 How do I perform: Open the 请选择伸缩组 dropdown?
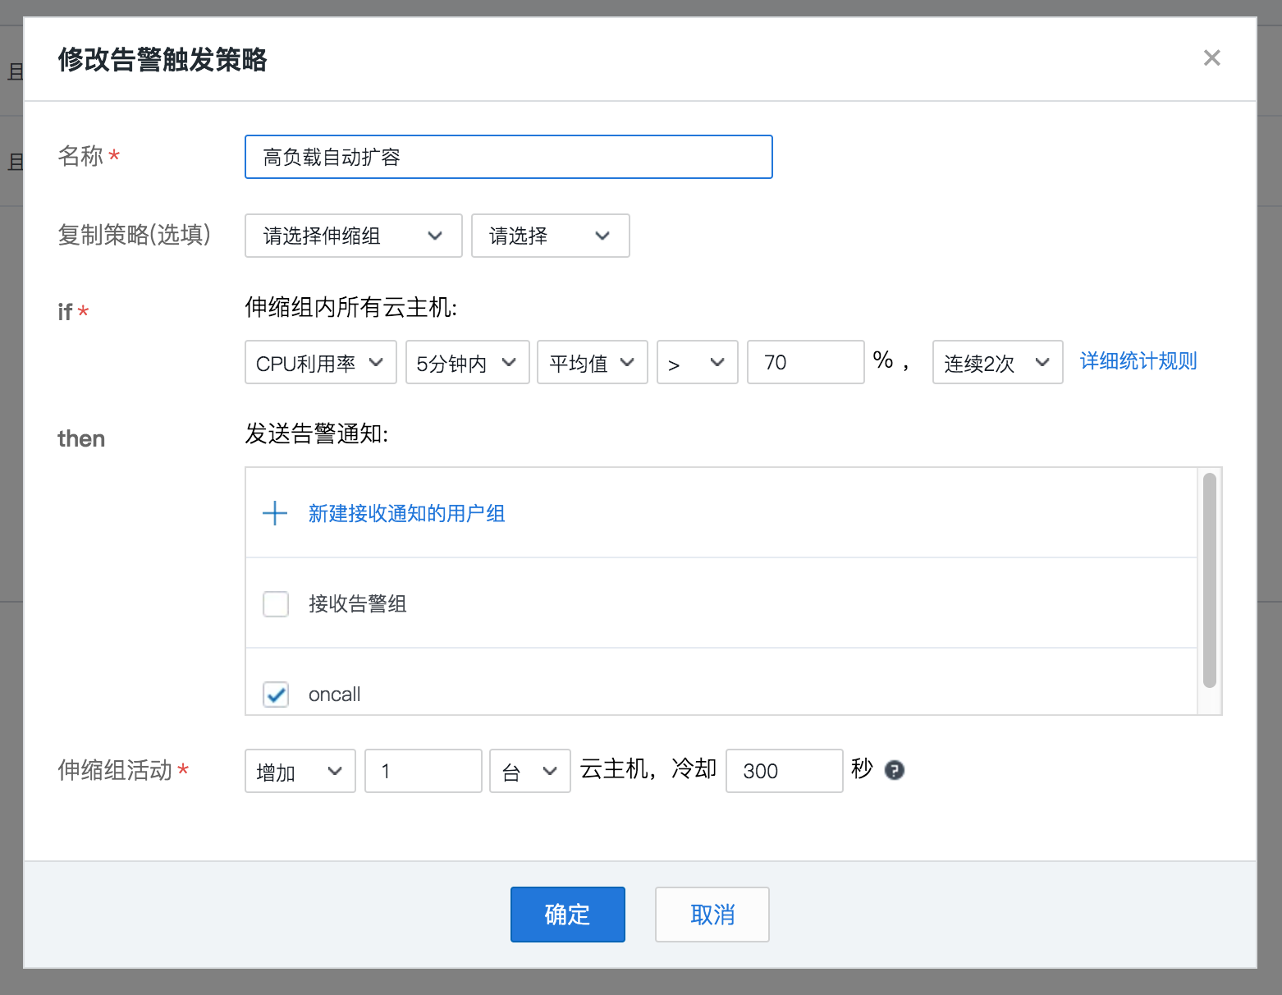click(353, 236)
